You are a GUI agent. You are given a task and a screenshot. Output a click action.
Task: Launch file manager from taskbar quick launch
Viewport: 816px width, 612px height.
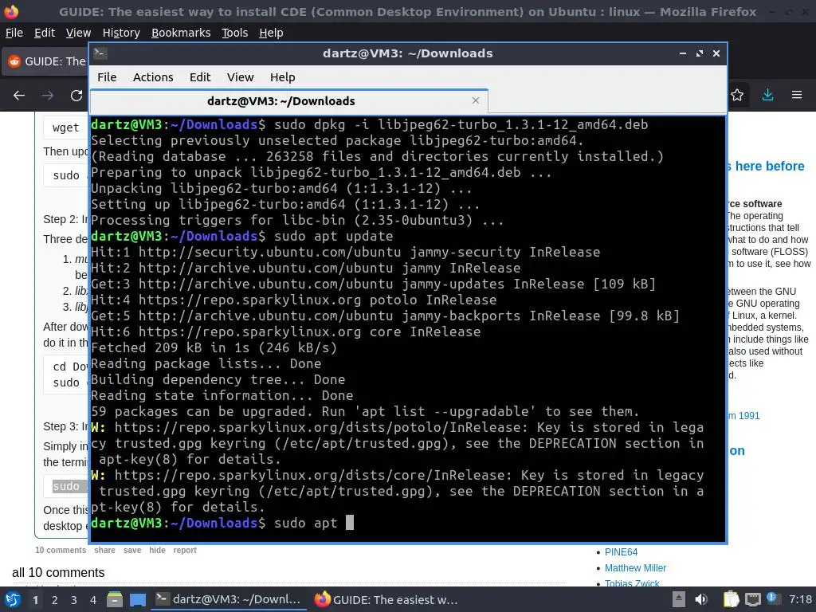(115, 599)
